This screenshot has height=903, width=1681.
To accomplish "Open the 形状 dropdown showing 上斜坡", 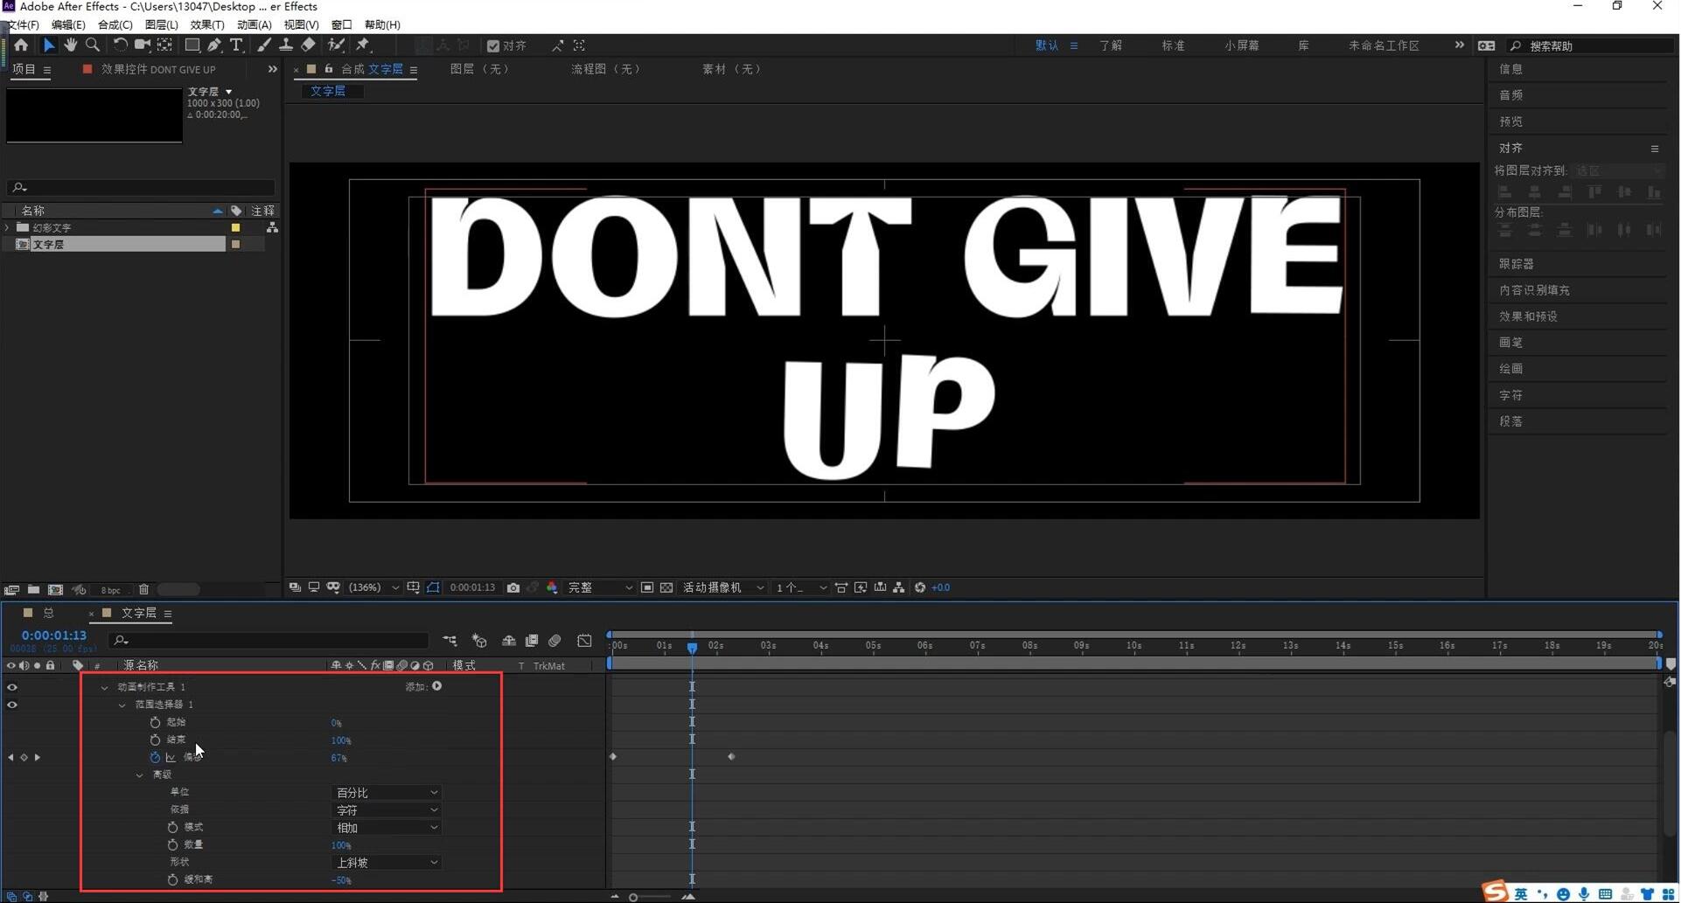I will pyautogui.click(x=387, y=863).
